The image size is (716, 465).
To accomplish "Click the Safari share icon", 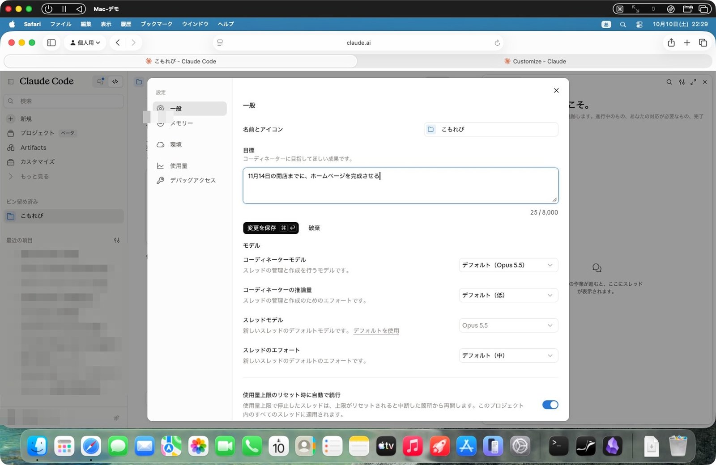I will coord(671,42).
